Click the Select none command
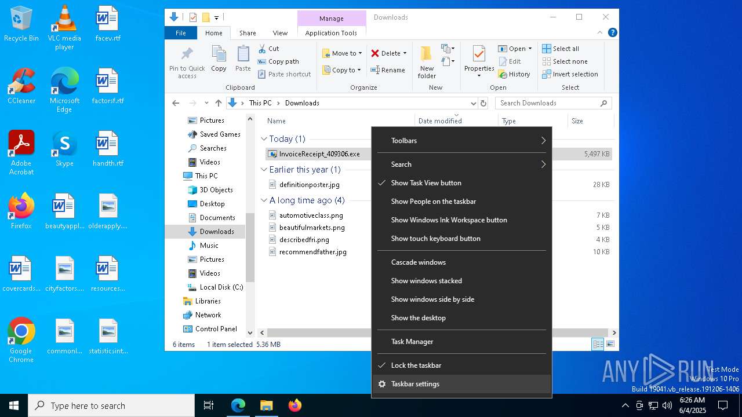The height and width of the screenshot is (417, 742). [565, 61]
